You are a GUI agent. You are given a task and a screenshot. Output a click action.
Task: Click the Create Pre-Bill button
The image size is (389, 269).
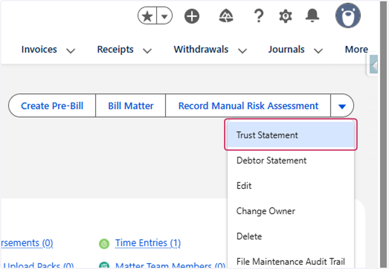click(x=52, y=106)
